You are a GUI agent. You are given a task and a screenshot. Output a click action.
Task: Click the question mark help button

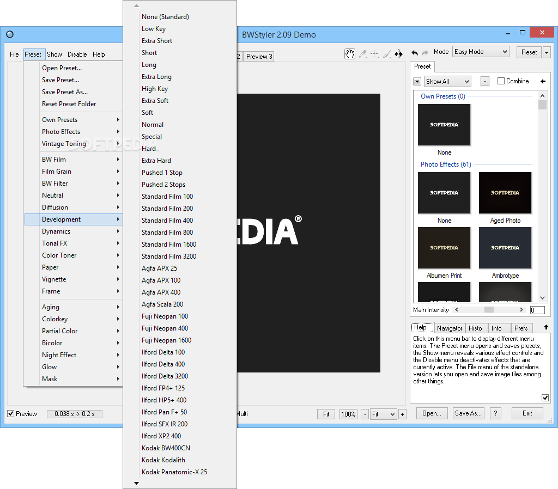[x=495, y=413]
